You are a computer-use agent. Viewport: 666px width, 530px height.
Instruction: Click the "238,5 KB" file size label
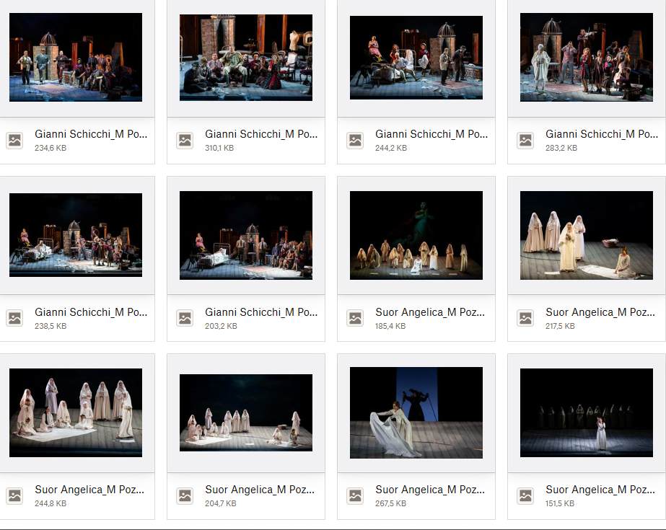(x=51, y=327)
